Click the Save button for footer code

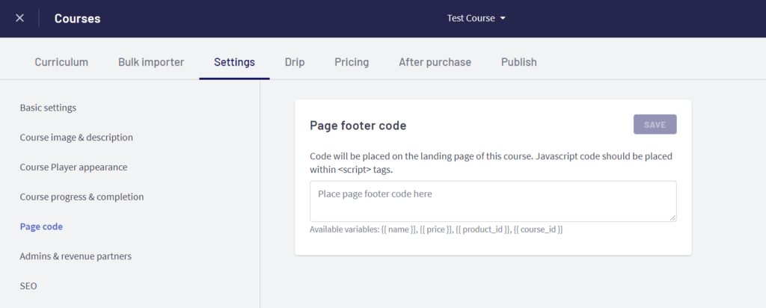[655, 124]
